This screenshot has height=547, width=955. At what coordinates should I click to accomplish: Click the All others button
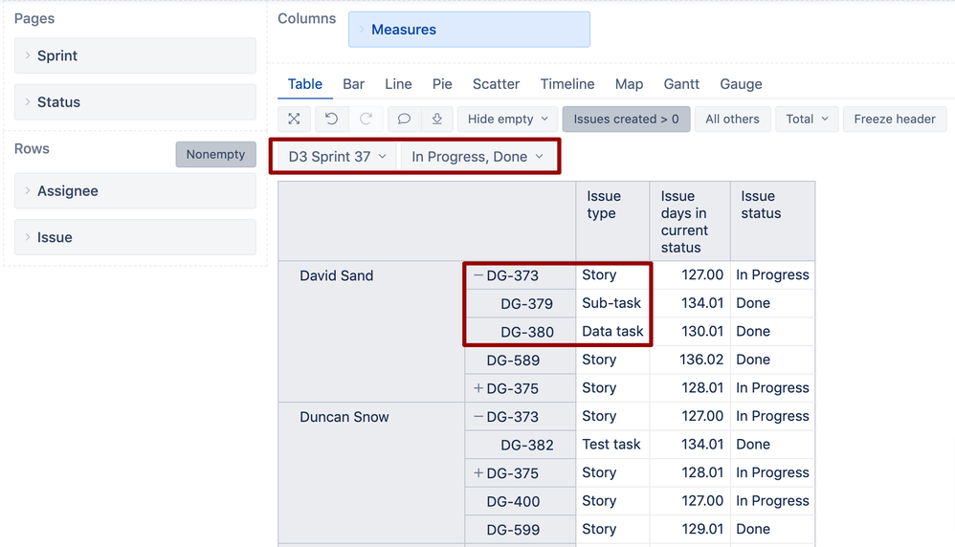coord(732,120)
